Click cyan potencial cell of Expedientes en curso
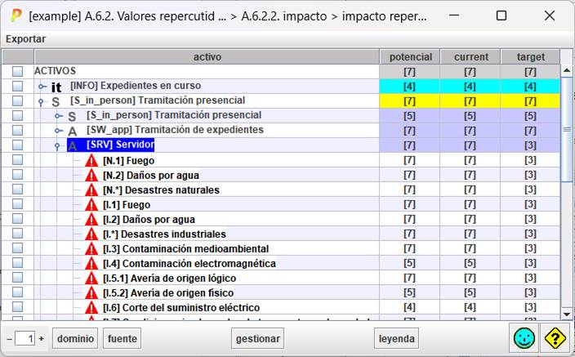575x357 pixels. click(x=410, y=87)
